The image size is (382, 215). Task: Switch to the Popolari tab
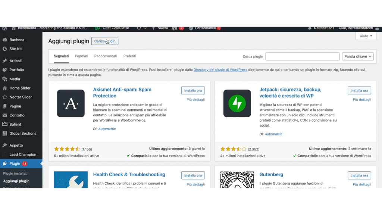[81, 56]
